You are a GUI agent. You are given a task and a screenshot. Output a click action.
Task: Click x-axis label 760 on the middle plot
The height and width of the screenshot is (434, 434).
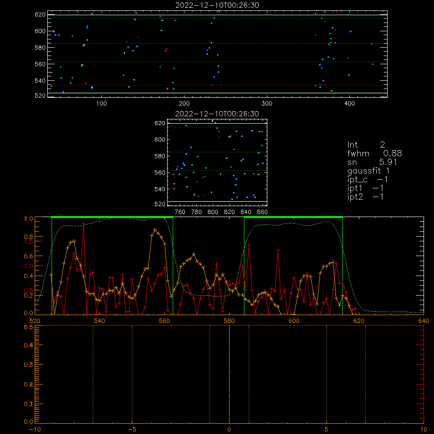[x=180, y=212]
